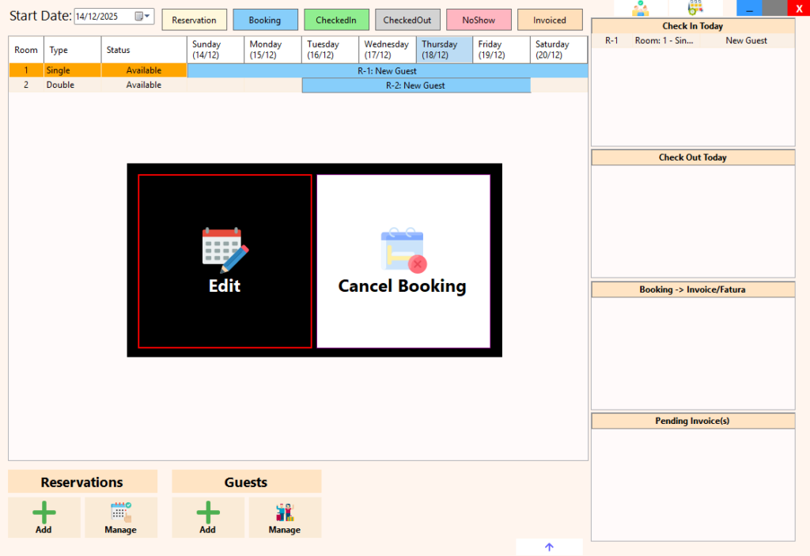This screenshot has height=556, width=810.
Task: Click the blue up arrow near the bottom
Action: [549, 547]
